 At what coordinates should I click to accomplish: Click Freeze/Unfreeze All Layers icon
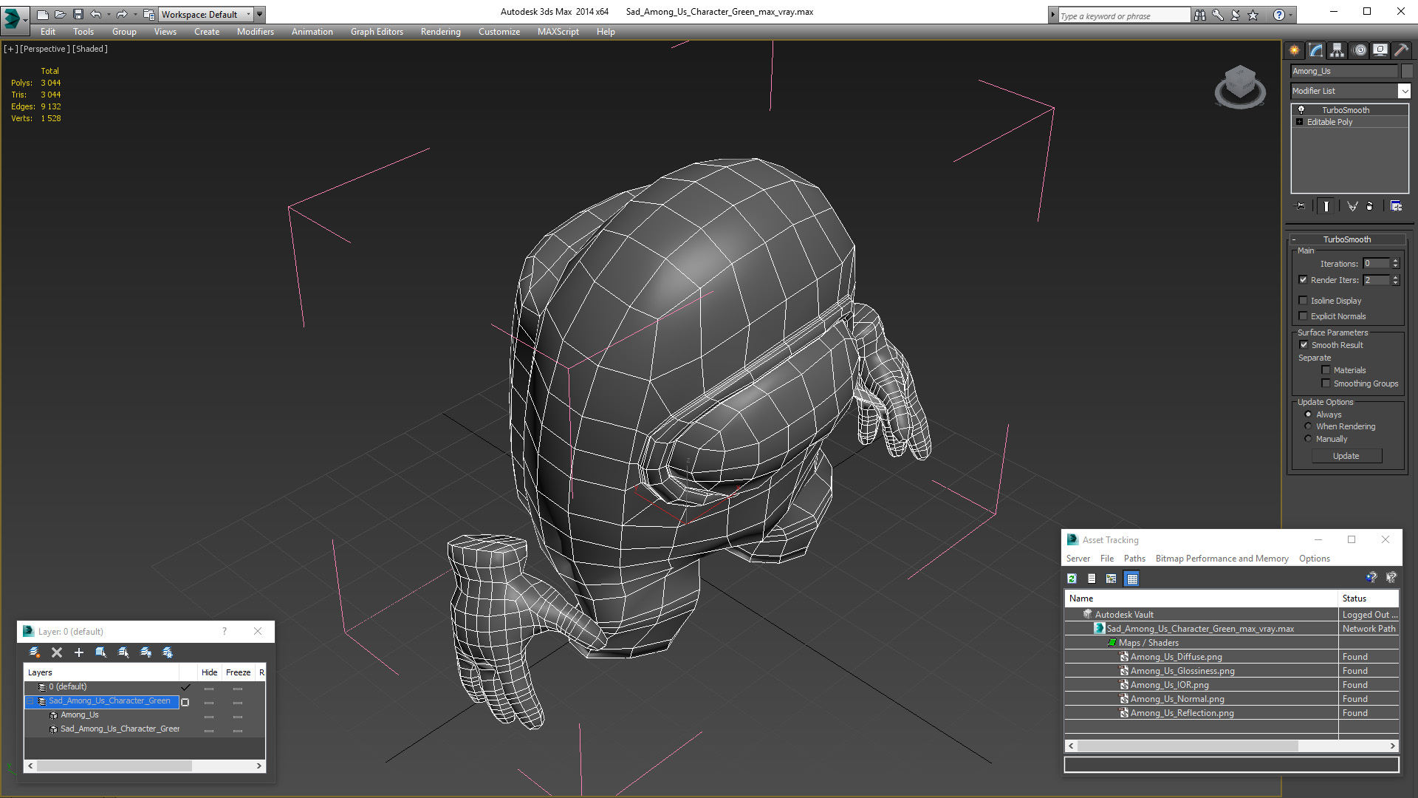point(168,652)
